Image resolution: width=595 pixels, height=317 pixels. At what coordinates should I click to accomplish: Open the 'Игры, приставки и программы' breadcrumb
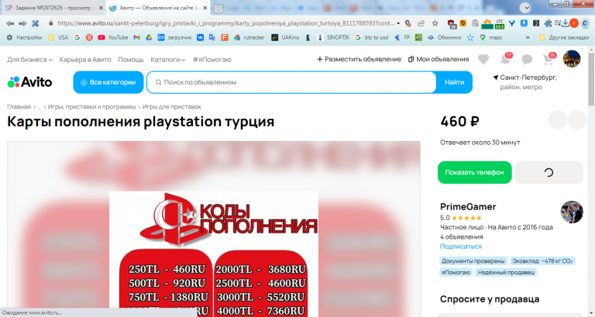(x=91, y=107)
